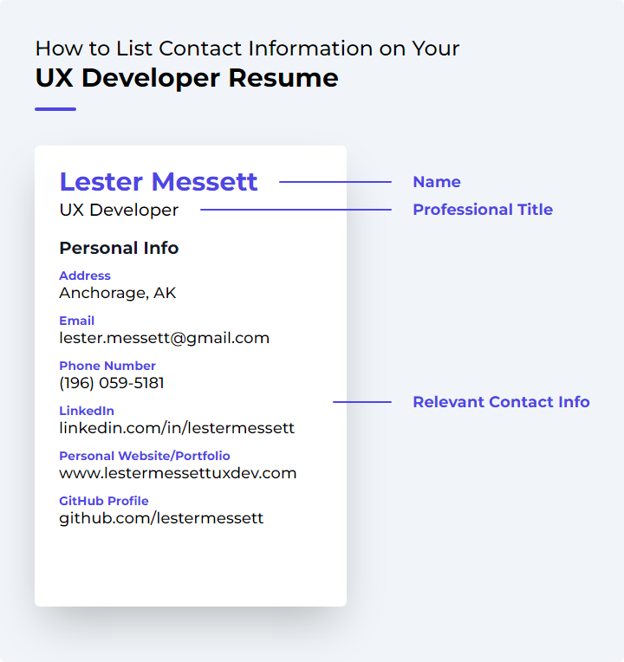Screen dimensions: 624x662
Task: Click the Phone Number label
Action: (x=107, y=366)
